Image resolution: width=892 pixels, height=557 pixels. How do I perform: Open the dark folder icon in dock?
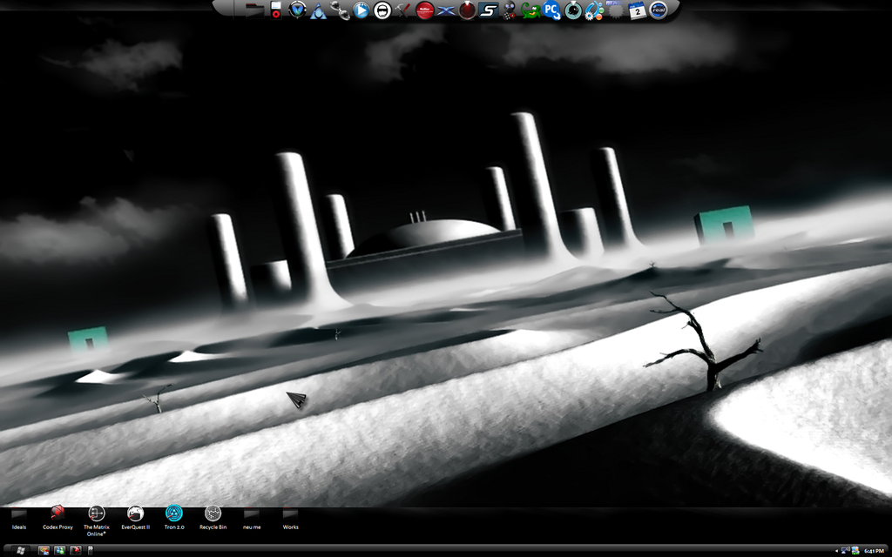pos(254,10)
